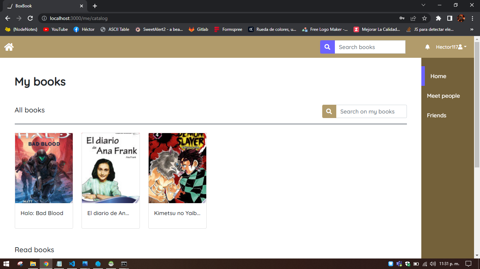Open the {NodeNotes} bookmark
The height and width of the screenshot is (269, 480).
point(21,29)
